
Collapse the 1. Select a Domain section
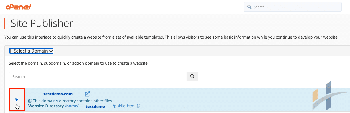pyautogui.click(x=31, y=51)
